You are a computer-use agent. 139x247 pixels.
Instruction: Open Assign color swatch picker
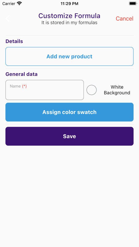point(69,112)
